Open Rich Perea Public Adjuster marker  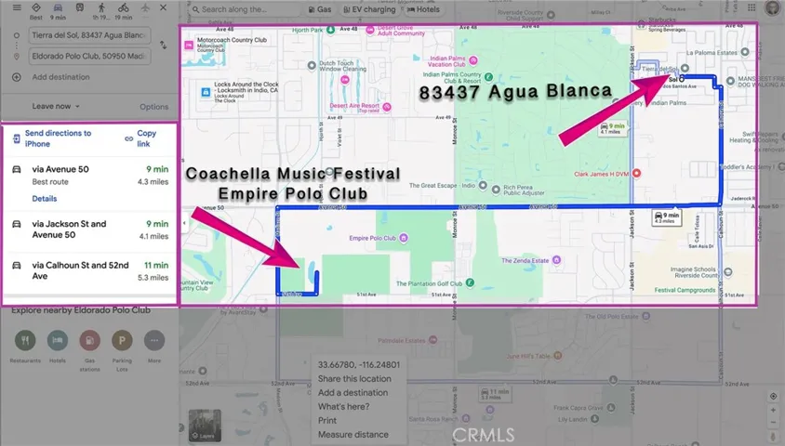(496, 190)
